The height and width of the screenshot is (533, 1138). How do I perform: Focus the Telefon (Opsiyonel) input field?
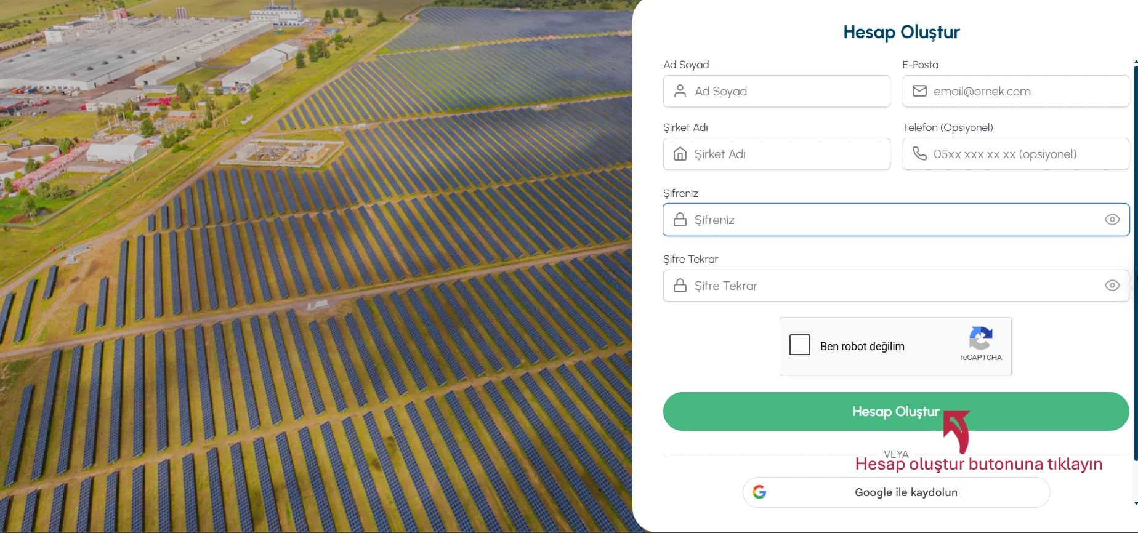click(1015, 154)
